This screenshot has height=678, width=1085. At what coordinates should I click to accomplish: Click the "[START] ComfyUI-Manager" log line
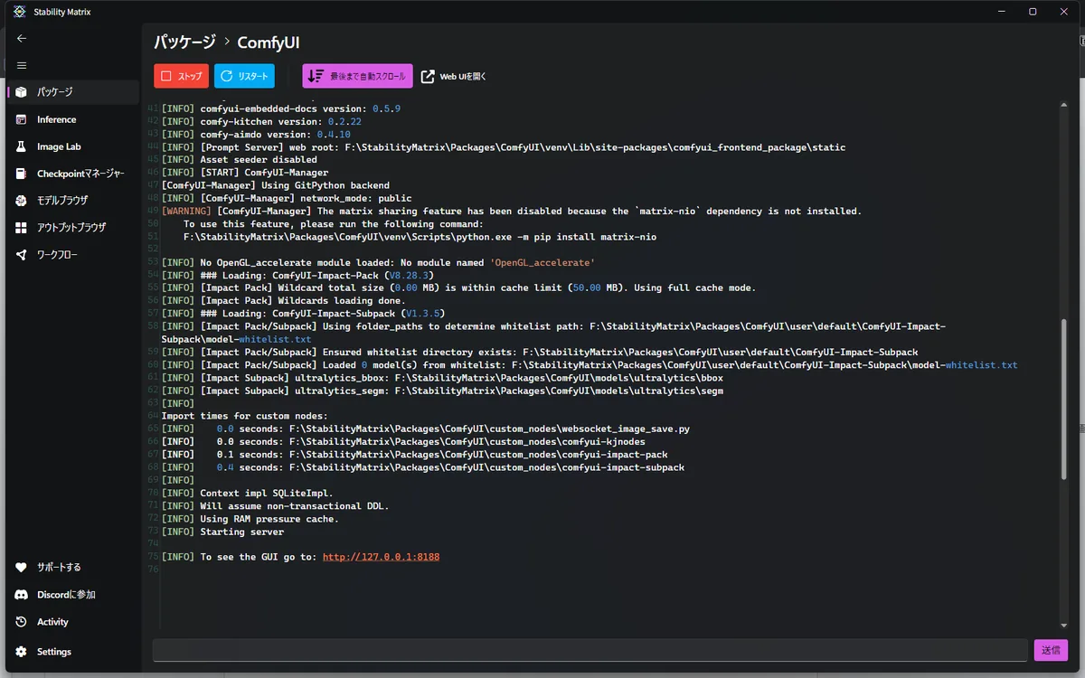245,172
